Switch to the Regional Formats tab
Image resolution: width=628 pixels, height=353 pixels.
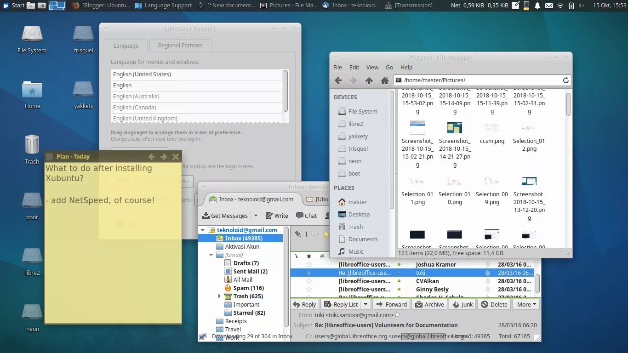(180, 46)
